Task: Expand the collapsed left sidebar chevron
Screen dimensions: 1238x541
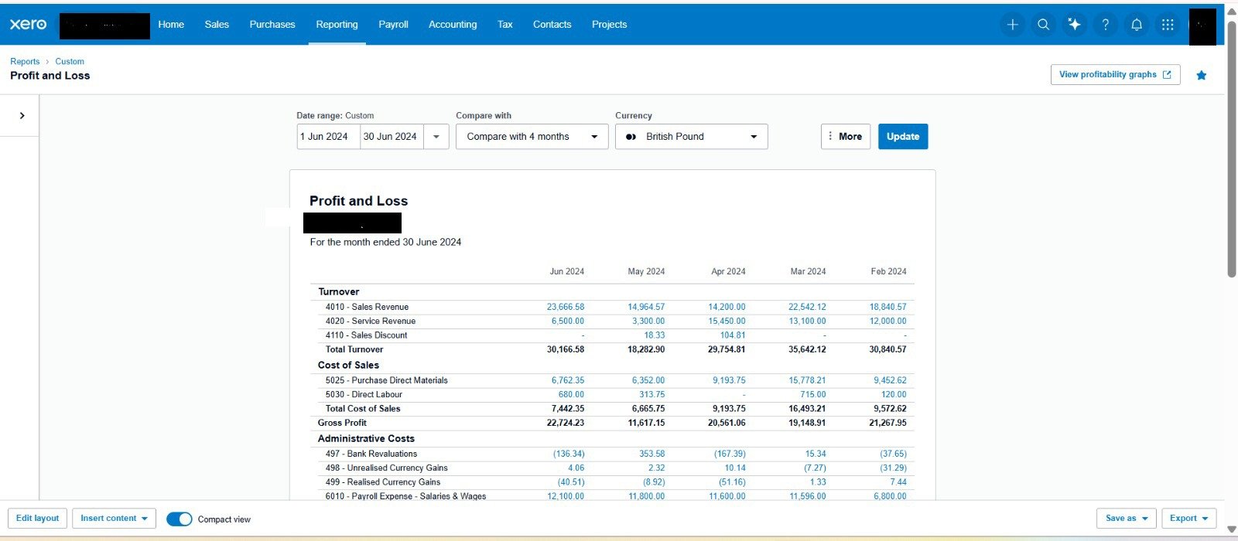Action: click(22, 116)
